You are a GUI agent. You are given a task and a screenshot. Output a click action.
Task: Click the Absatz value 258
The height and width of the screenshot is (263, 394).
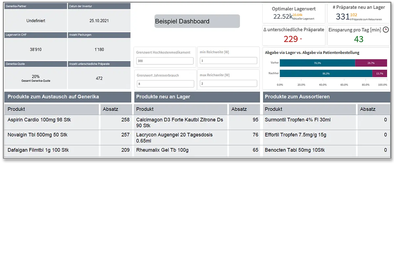(x=125, y=120)
